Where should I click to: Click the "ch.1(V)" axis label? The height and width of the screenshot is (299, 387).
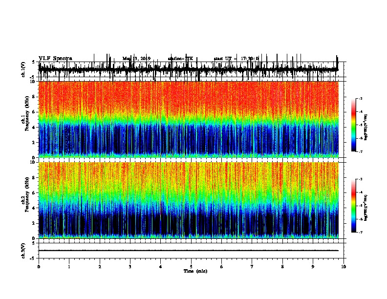[x=23, y=69]
